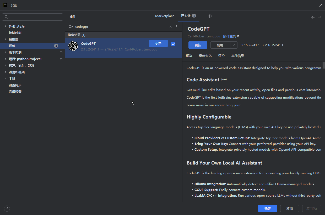Viewport: 325px width, 215px height.
Task: Focus the plugin search field with codegpt
Action: (122, 27)
